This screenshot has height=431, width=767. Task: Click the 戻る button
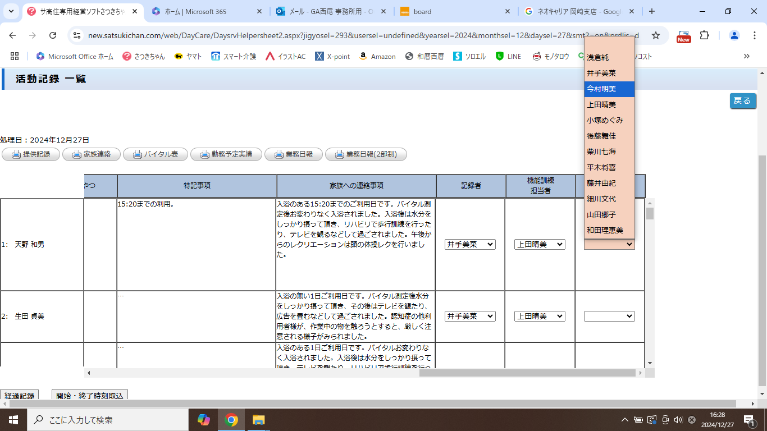pos(742,101)
